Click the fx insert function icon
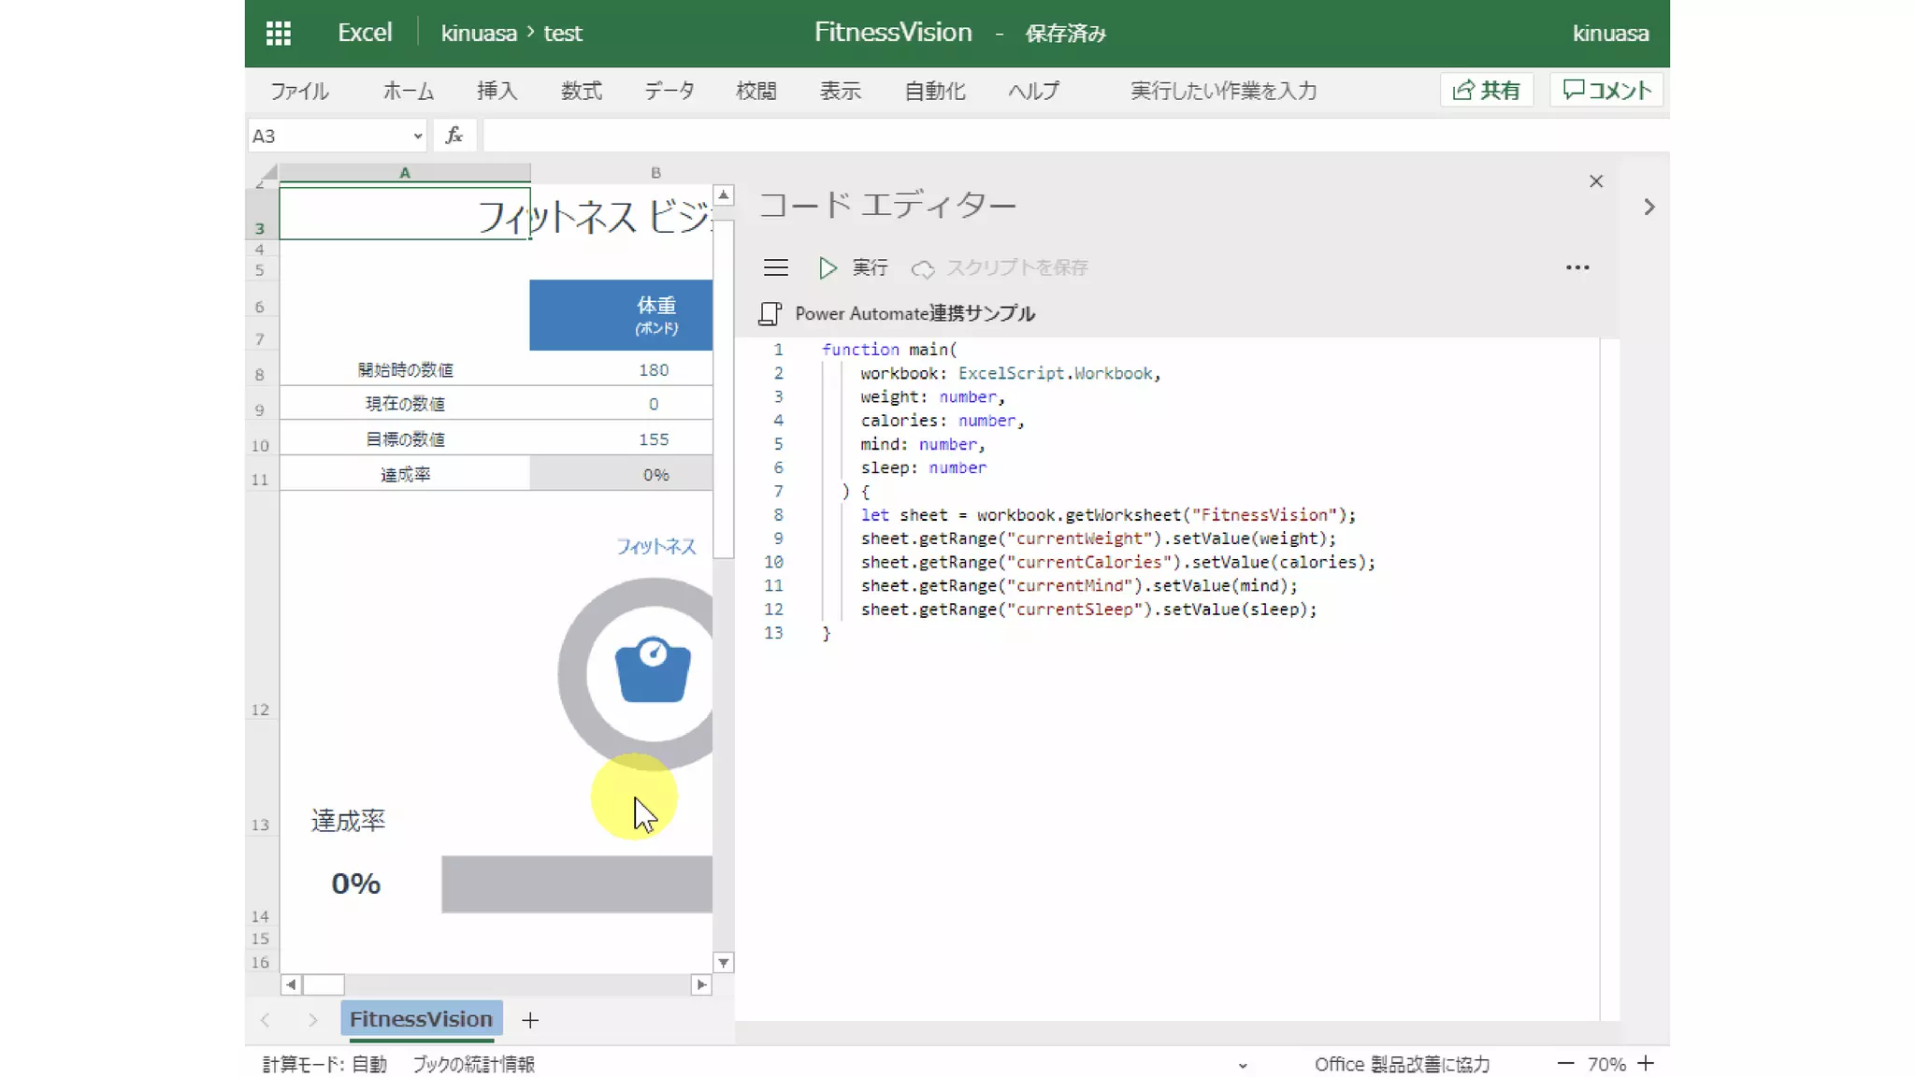 454,136
